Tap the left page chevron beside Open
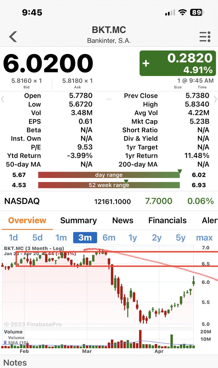 tap(2, 99)
